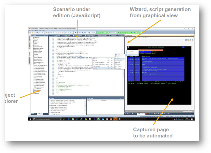This screenshot has width=211, height=153.
Task: Expand the Application submenu arrow
Action: tap(124, 55)
